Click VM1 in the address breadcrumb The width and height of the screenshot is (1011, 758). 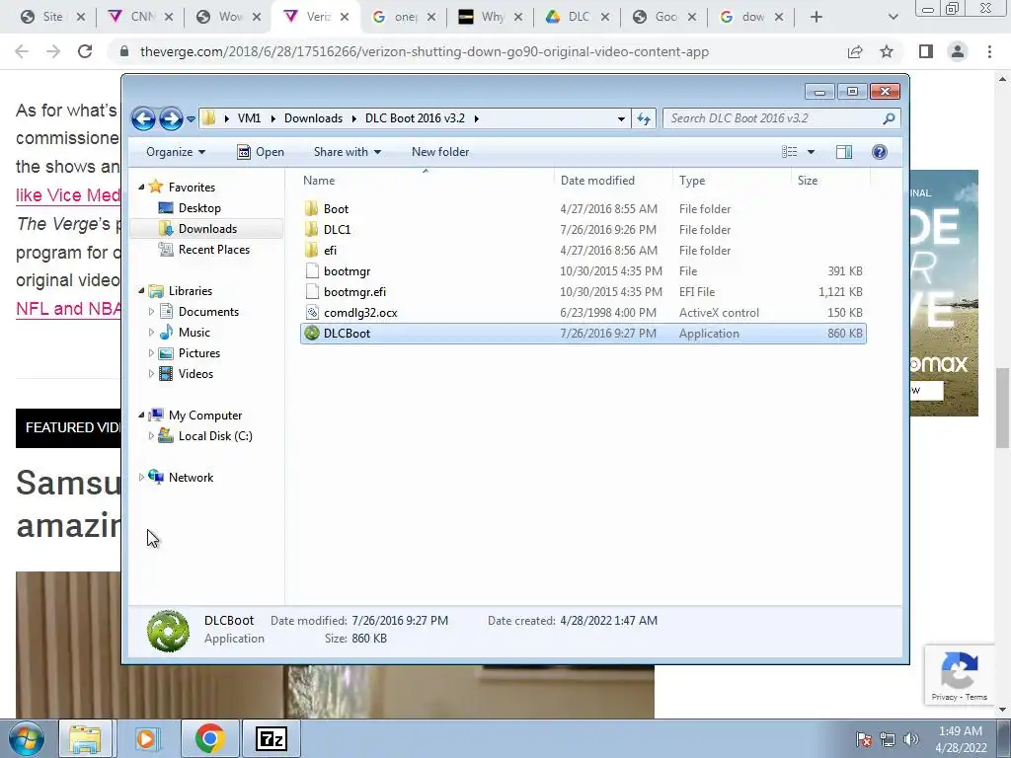click(x=249, y=118)
